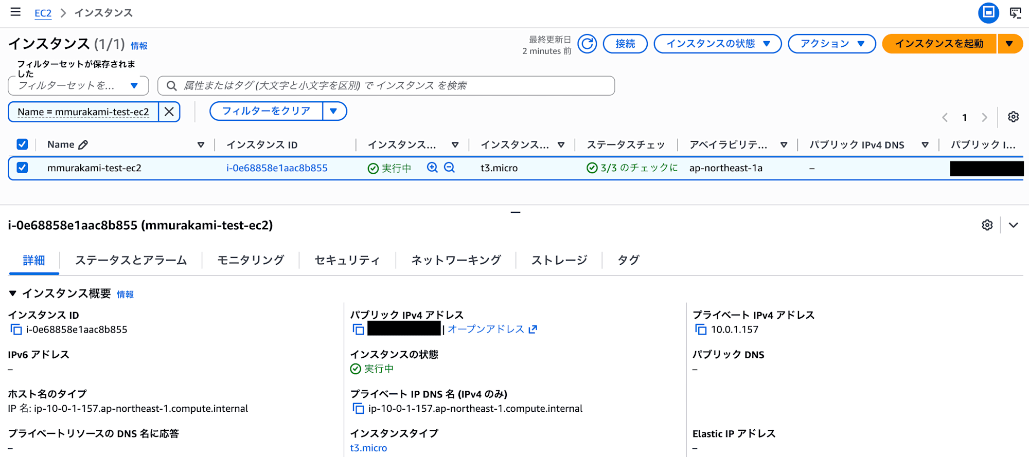
Task: Copy the instance ID in the summary
Action: (x=16, y=330)
